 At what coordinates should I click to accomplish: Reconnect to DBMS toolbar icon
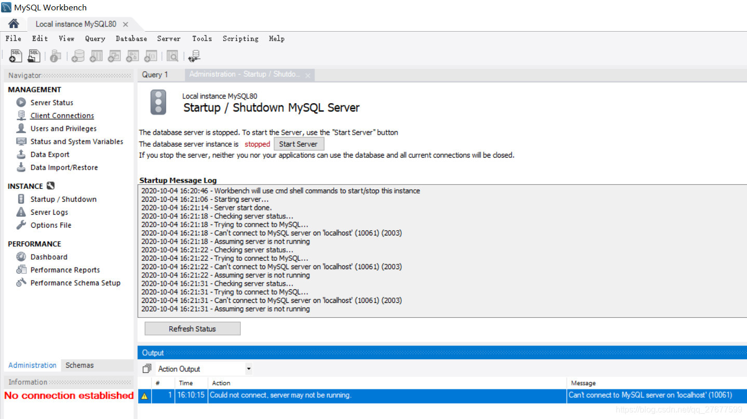point(194,55)
